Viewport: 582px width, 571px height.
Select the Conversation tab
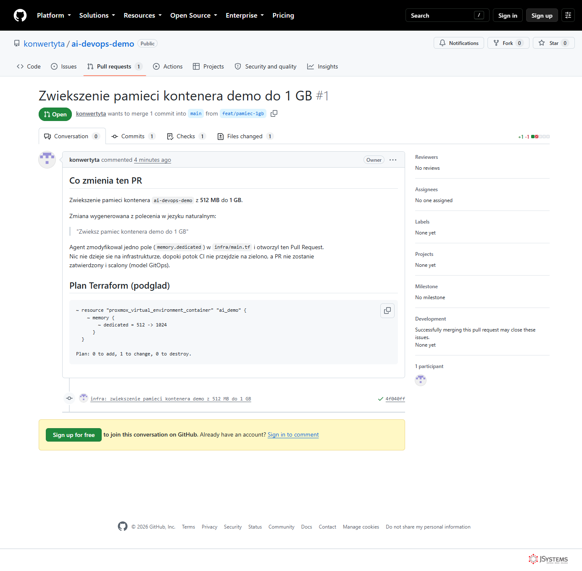(72, 136)
